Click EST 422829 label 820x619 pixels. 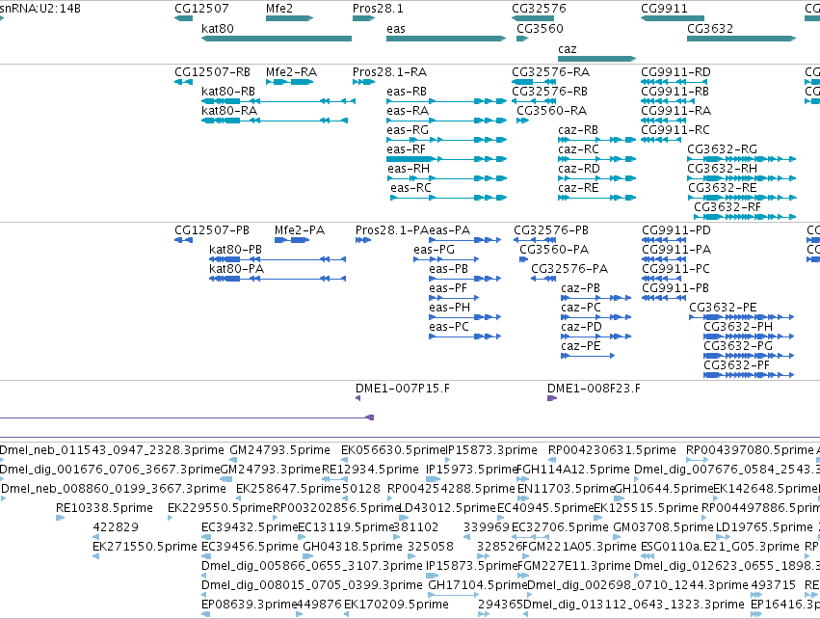click(116, 526)
